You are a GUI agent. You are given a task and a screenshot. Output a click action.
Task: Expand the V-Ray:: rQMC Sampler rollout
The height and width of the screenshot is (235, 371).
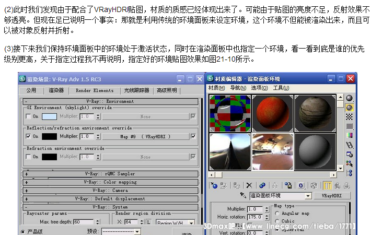(110, 174)
